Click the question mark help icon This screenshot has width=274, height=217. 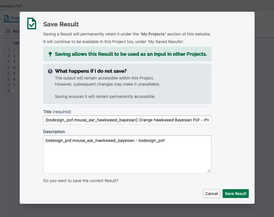50,71
